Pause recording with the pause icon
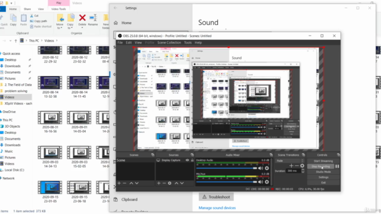 (x=337, y=166)
